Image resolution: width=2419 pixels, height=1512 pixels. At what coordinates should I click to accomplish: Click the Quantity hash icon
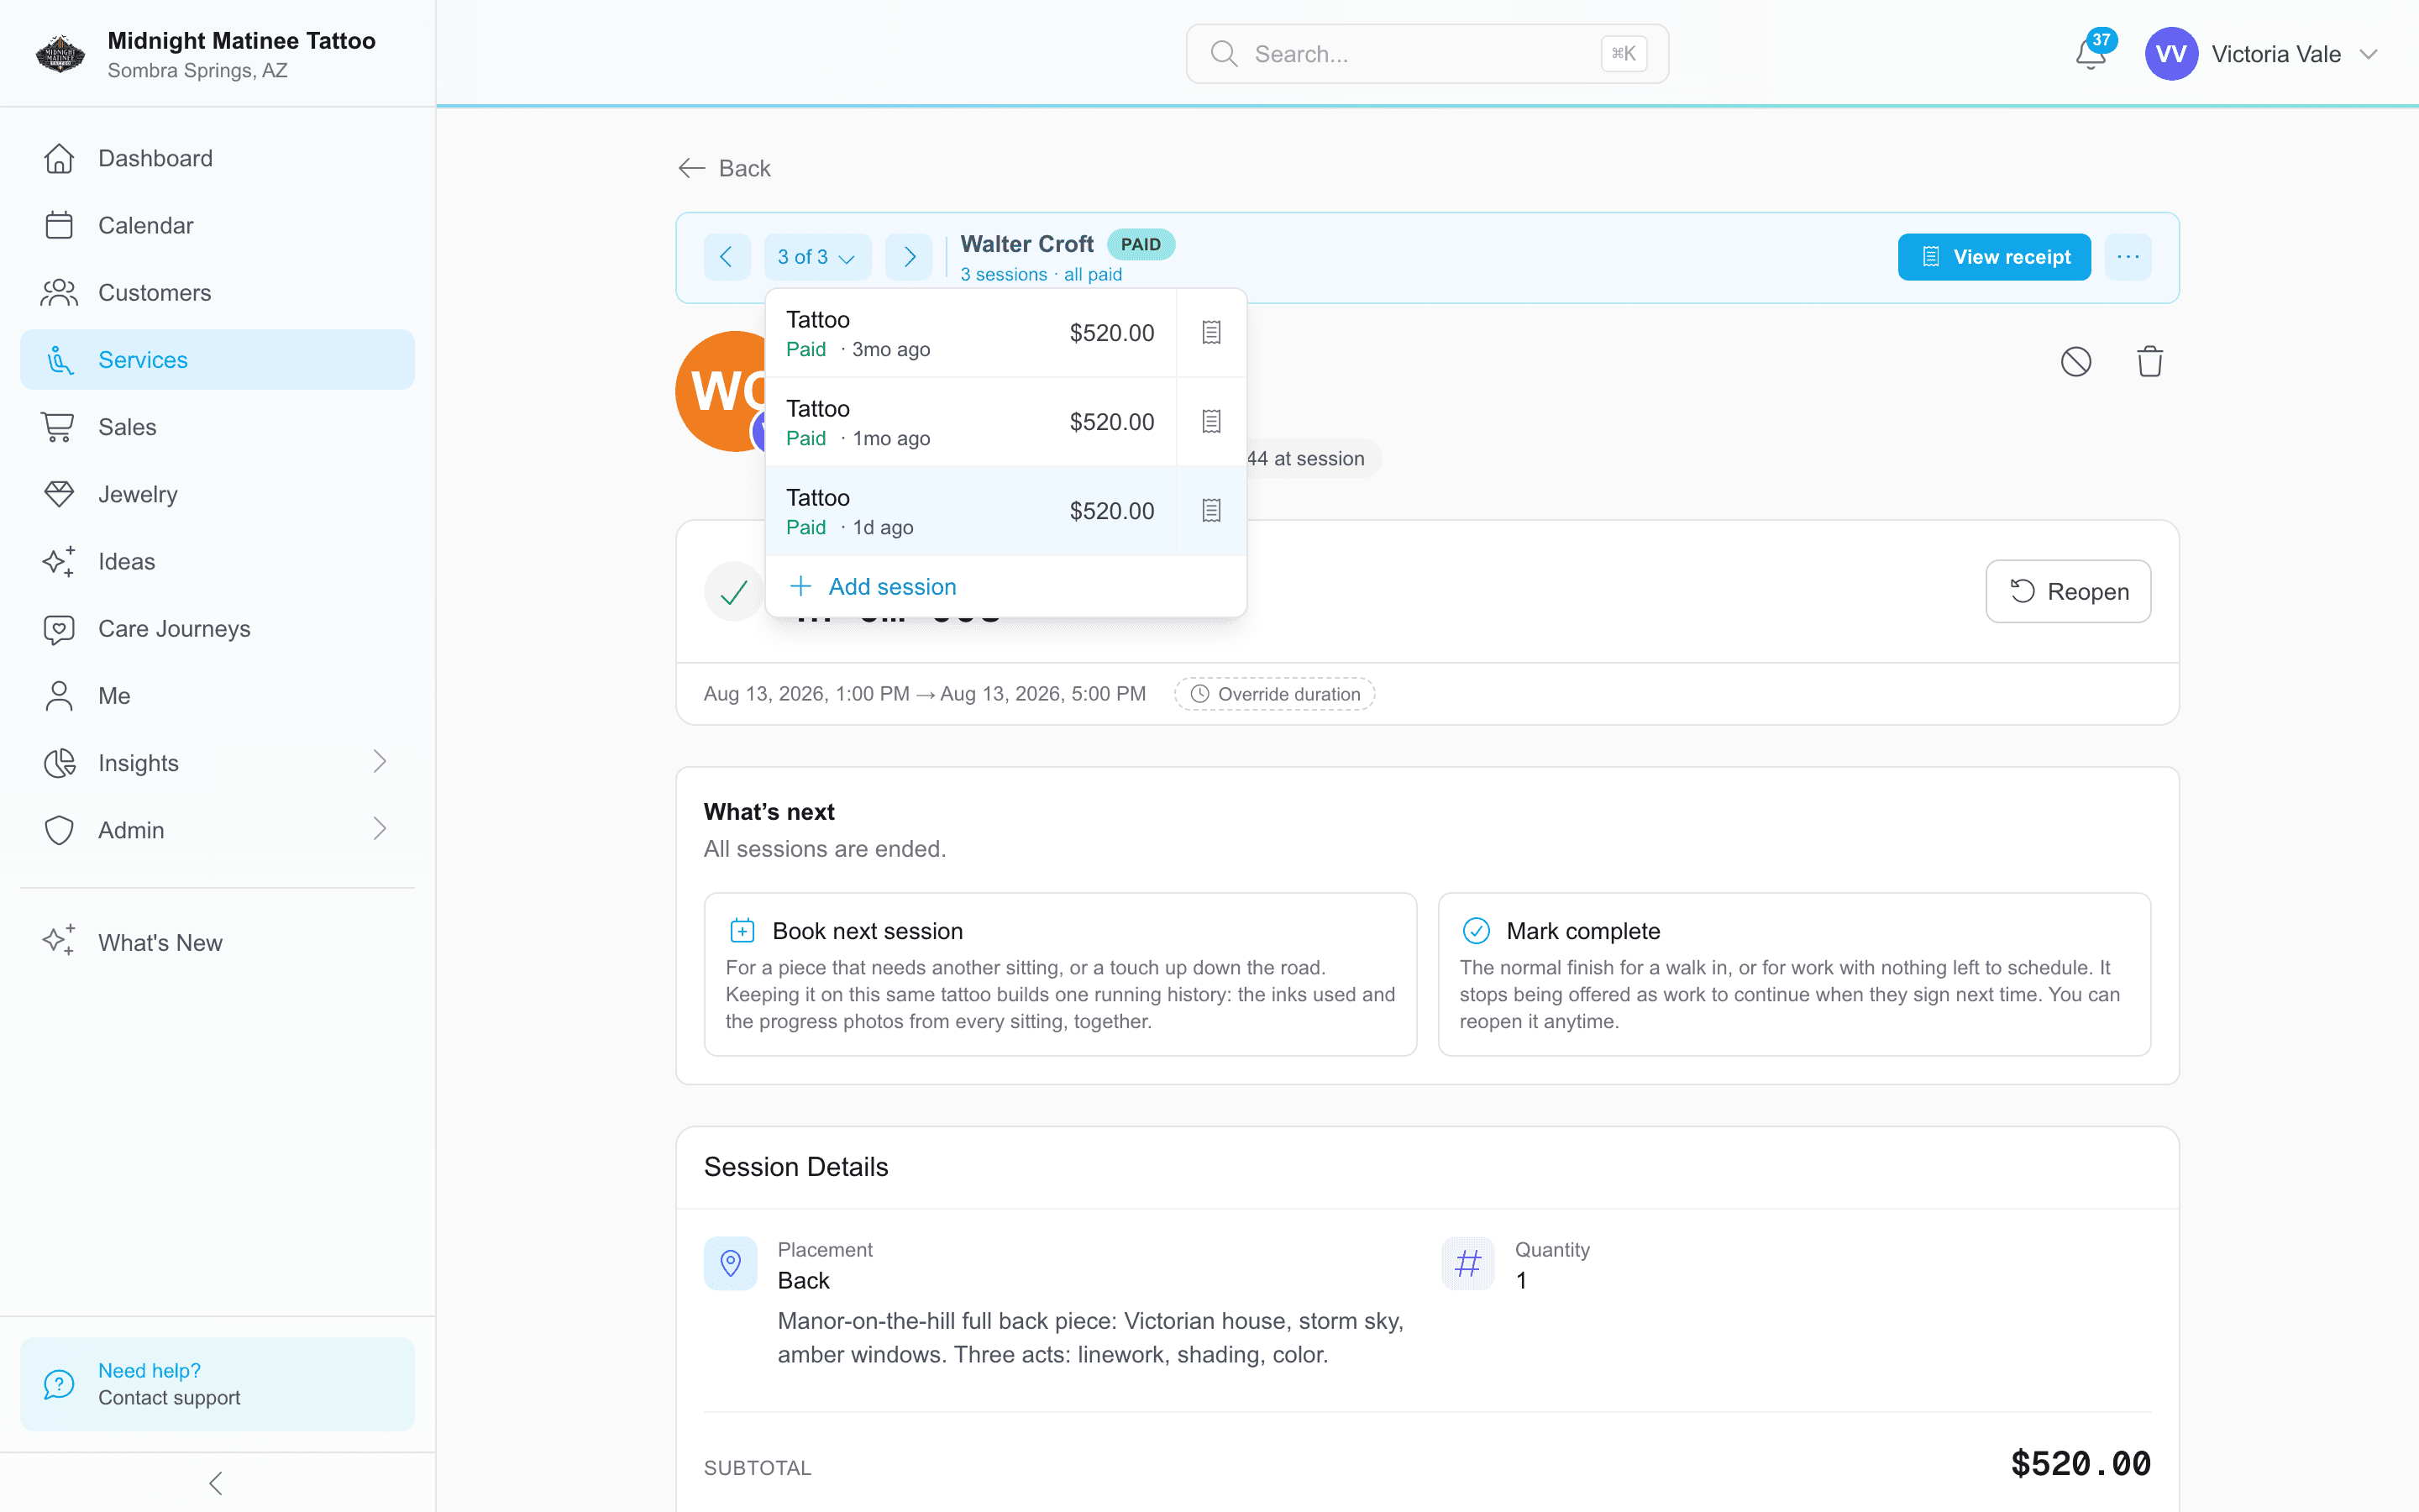tap(1467, 1264)
